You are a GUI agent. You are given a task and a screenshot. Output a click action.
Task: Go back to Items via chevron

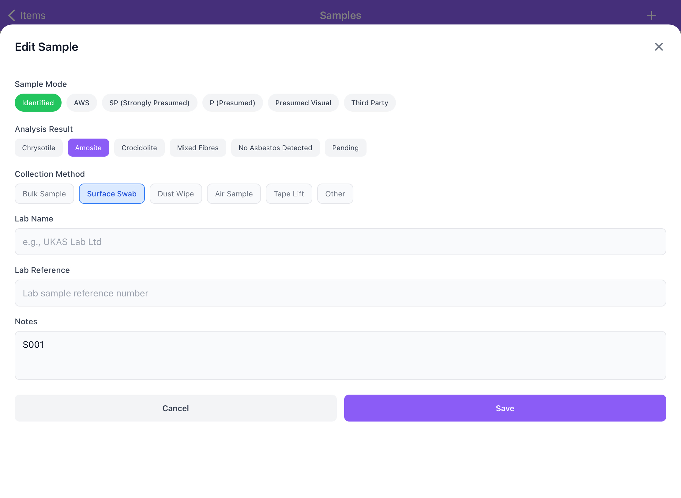point(12,15)
